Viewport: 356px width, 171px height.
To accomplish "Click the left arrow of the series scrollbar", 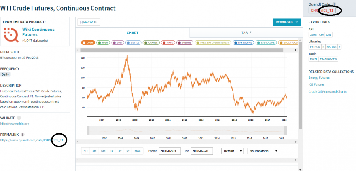I will 78,50.
